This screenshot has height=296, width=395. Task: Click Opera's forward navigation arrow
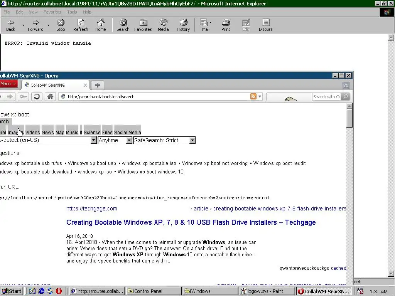click(10, 97)
